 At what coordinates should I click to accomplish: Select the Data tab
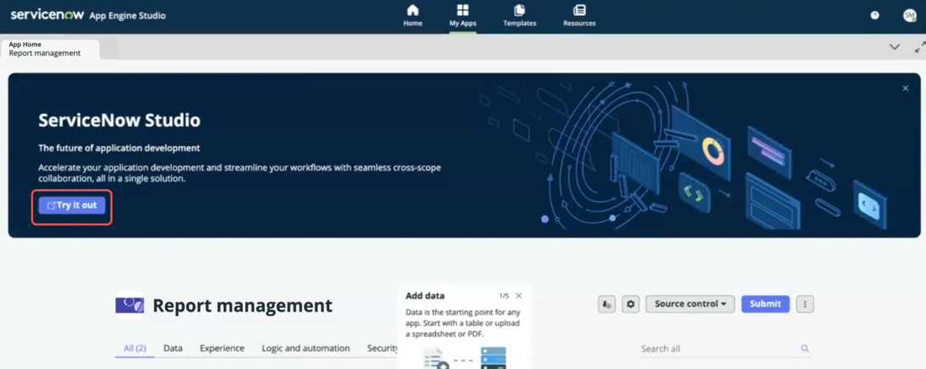click(173, 348)
